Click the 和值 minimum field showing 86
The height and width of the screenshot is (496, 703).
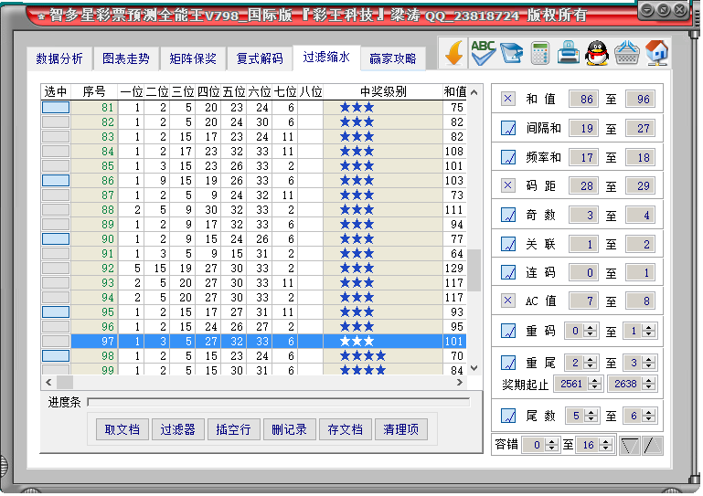pos(583,99)
